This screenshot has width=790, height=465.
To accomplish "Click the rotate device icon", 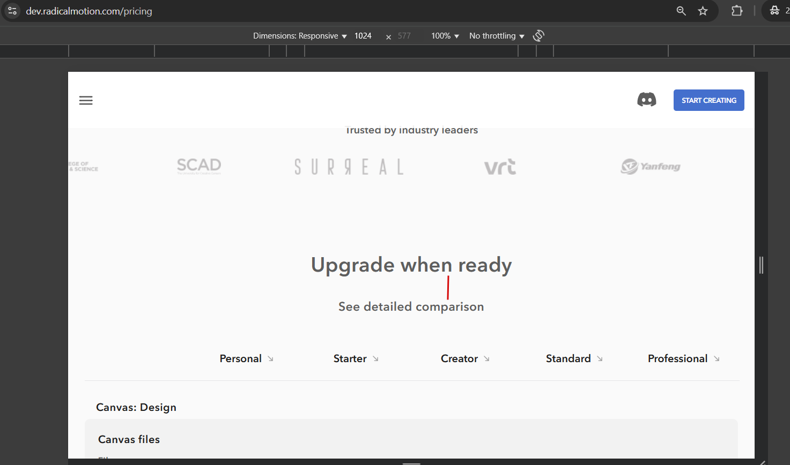I will click(x=538, y=36).
